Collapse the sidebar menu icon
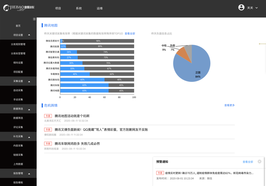Viewport: 266px width, 186px height. 34,19
